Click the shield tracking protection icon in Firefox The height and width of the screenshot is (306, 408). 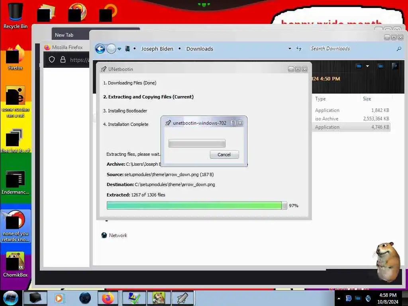point(52,60)
